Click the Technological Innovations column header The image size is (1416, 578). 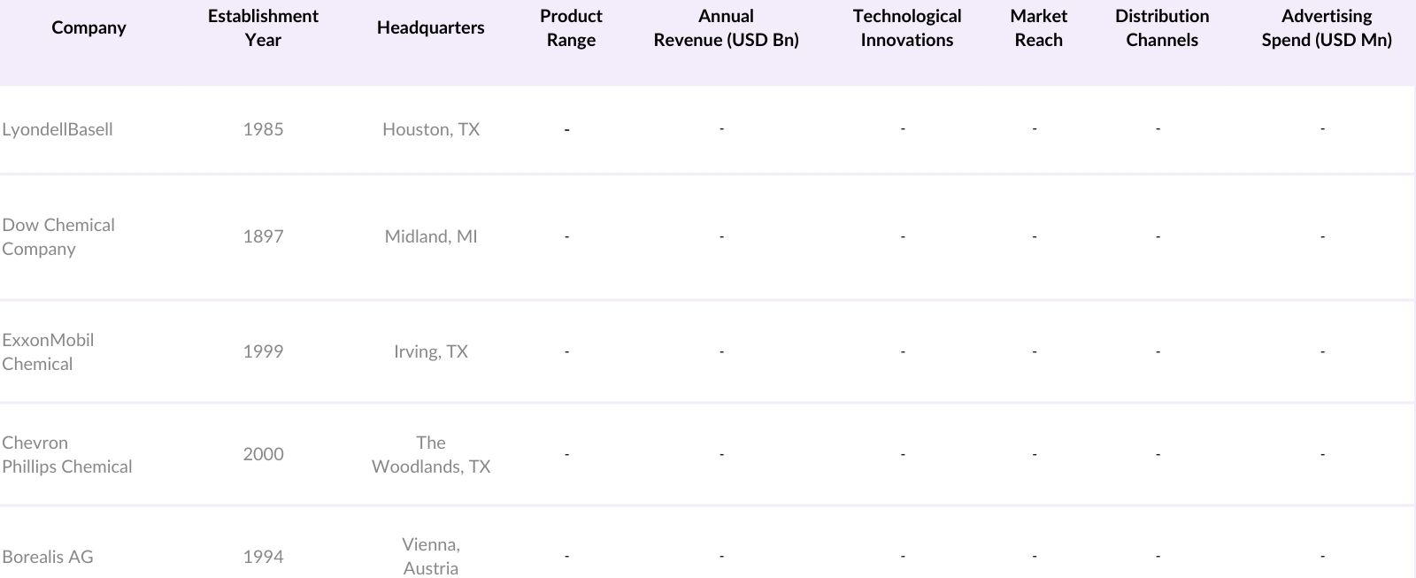tap(906, 27)
